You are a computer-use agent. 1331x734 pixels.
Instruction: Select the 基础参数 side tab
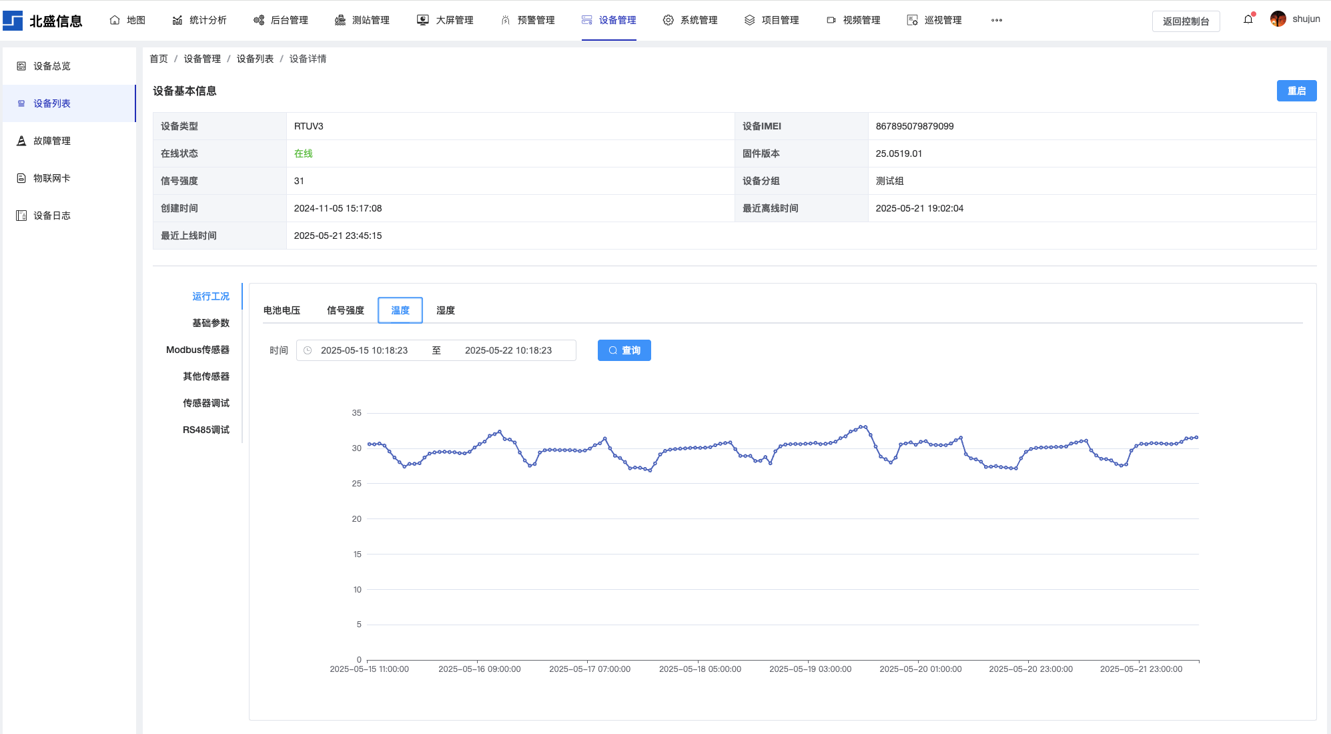[211, 323]
